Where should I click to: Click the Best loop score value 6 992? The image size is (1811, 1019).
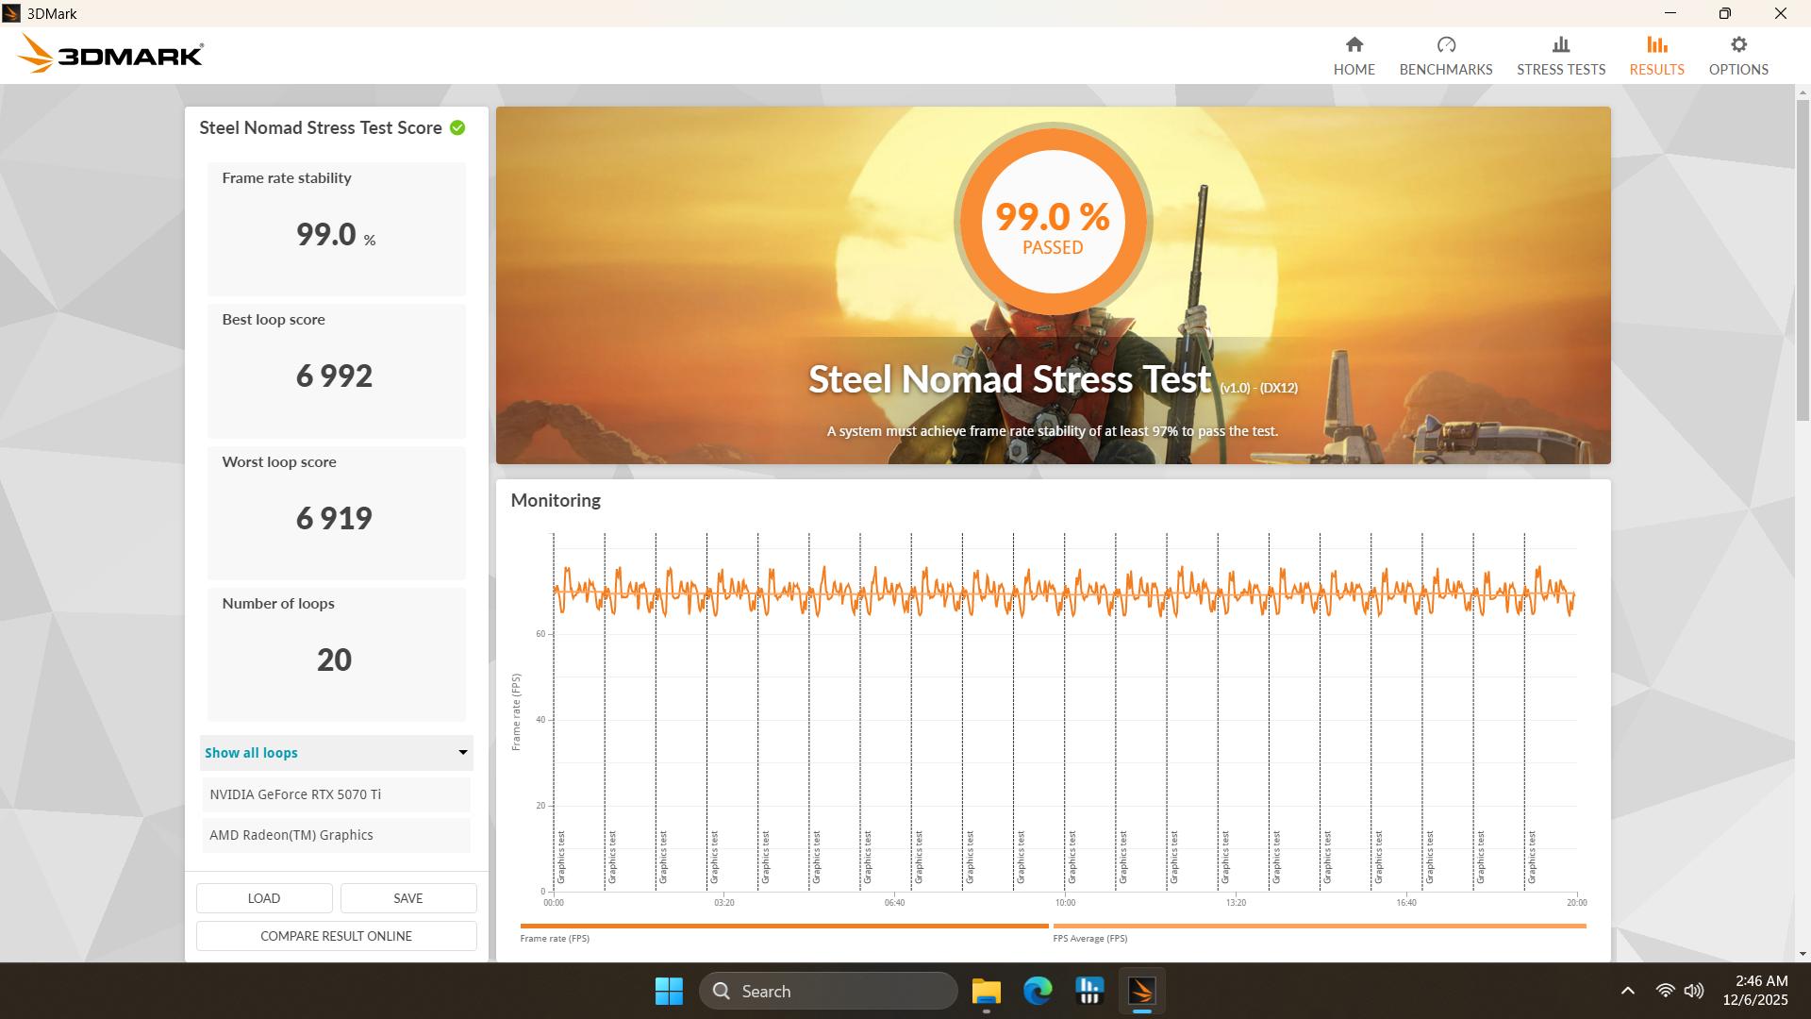tap(334, 376)
